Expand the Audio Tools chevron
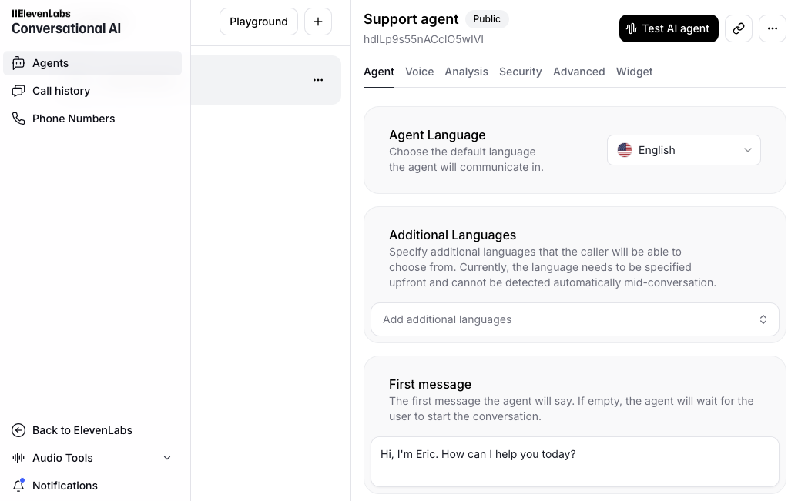788x501 pixels. tap(167, 458)
